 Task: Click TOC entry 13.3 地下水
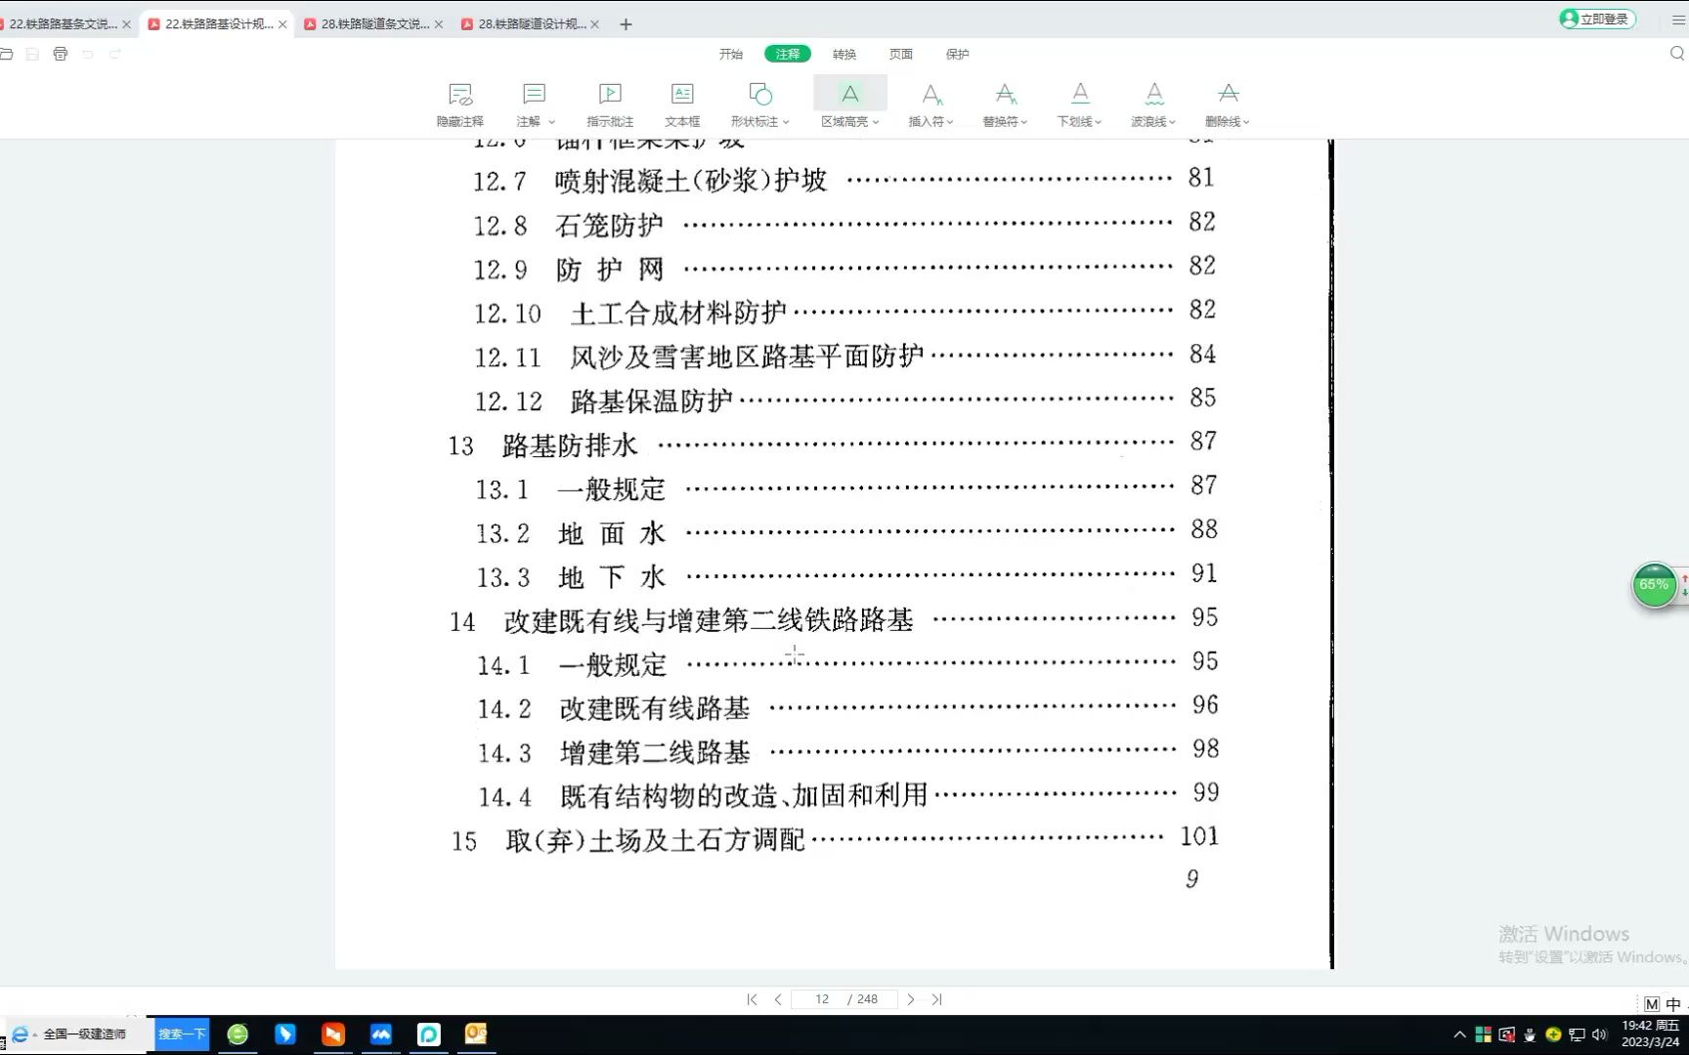click(846, 575)
